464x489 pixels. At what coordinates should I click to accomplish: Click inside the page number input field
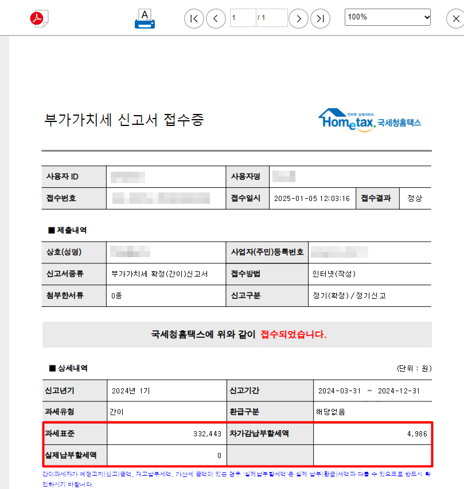pos(242,18)
